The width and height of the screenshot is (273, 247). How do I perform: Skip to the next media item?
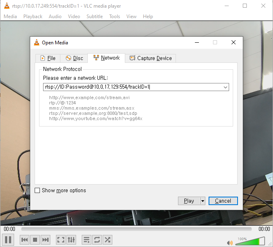click(x=45, y=240)
